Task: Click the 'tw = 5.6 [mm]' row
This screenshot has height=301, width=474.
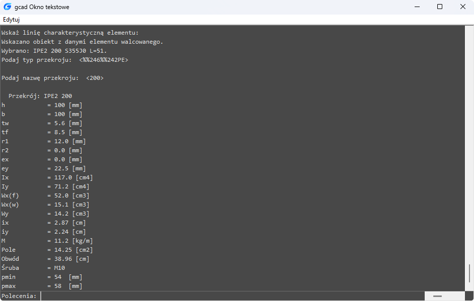Action: click(42, 123)
